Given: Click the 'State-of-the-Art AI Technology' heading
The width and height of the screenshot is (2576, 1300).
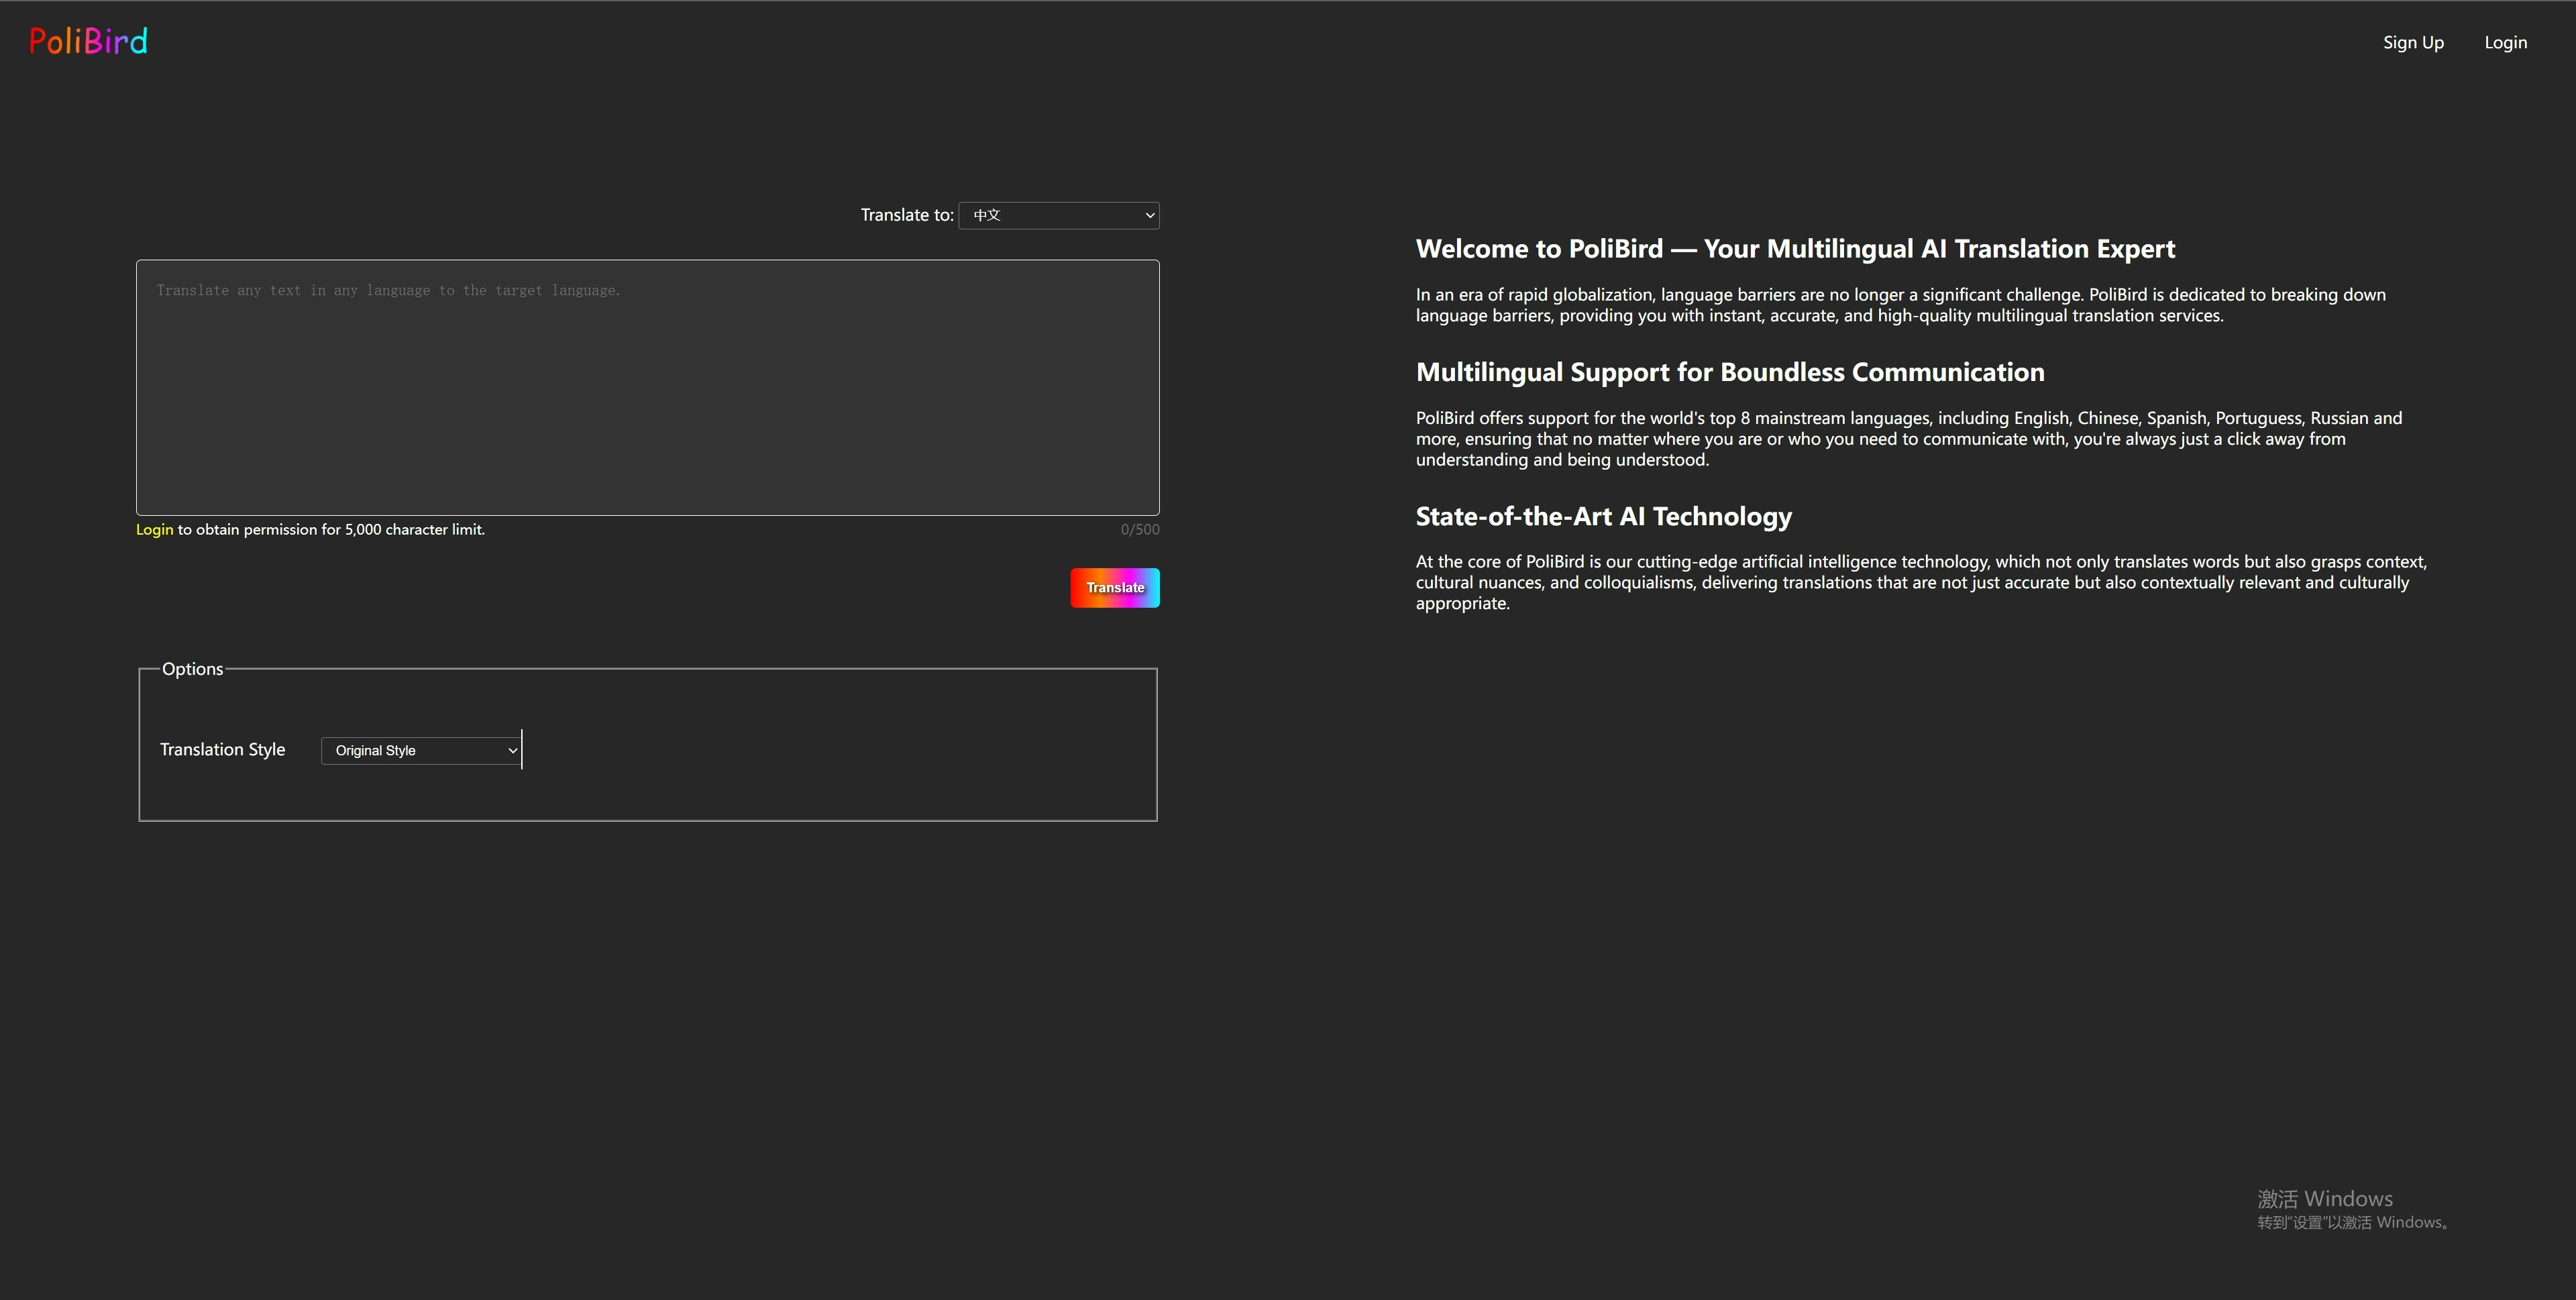Looking at the screenshot, I should (1603, 516).
